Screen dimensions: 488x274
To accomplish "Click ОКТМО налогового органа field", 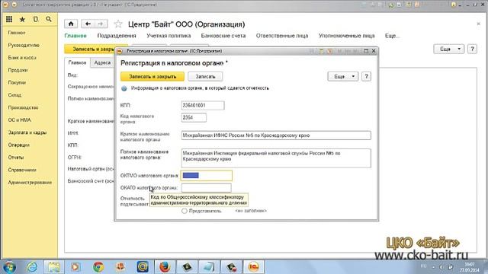I will coord(207,176).
